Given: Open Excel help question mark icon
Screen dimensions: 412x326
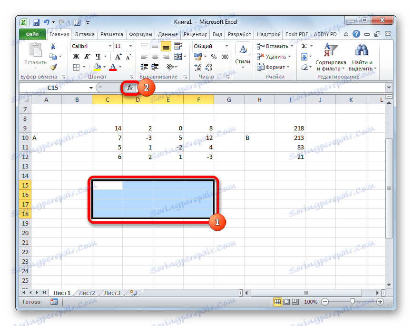Looking at the screenshot, I should click(x=356, y=34).
